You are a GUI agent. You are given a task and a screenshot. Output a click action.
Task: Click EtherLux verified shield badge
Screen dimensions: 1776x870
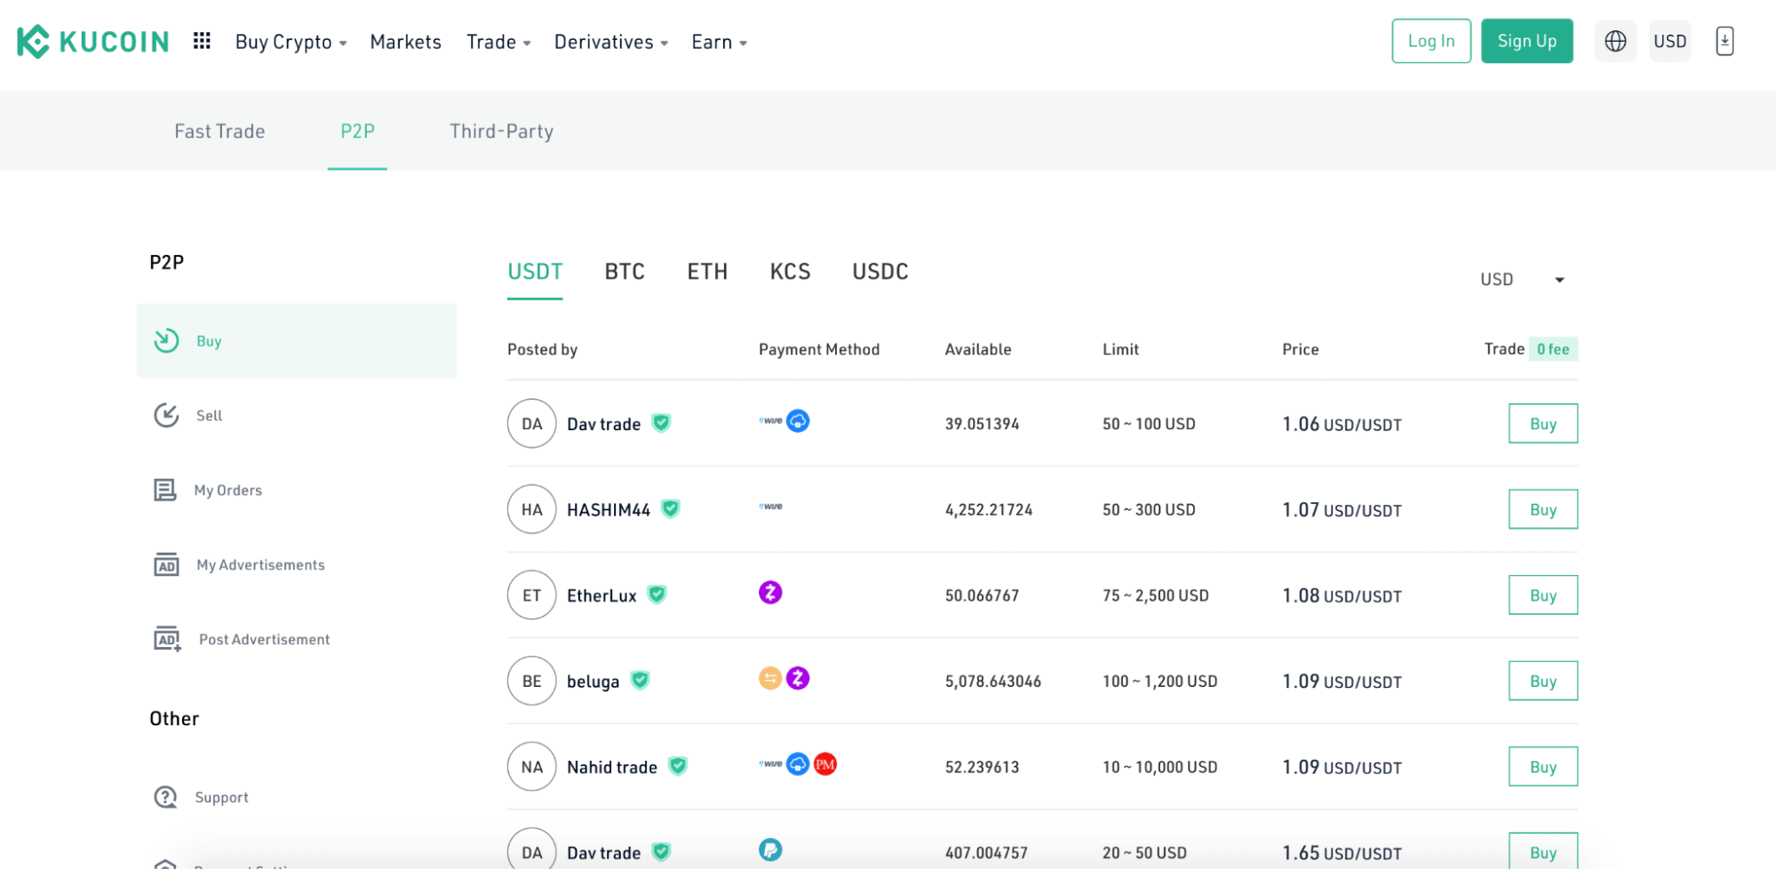pos(657,595)
